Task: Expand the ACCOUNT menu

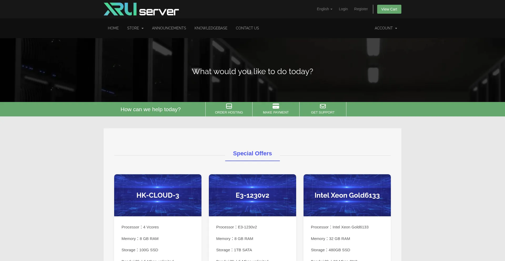Action: coord(386,28)
